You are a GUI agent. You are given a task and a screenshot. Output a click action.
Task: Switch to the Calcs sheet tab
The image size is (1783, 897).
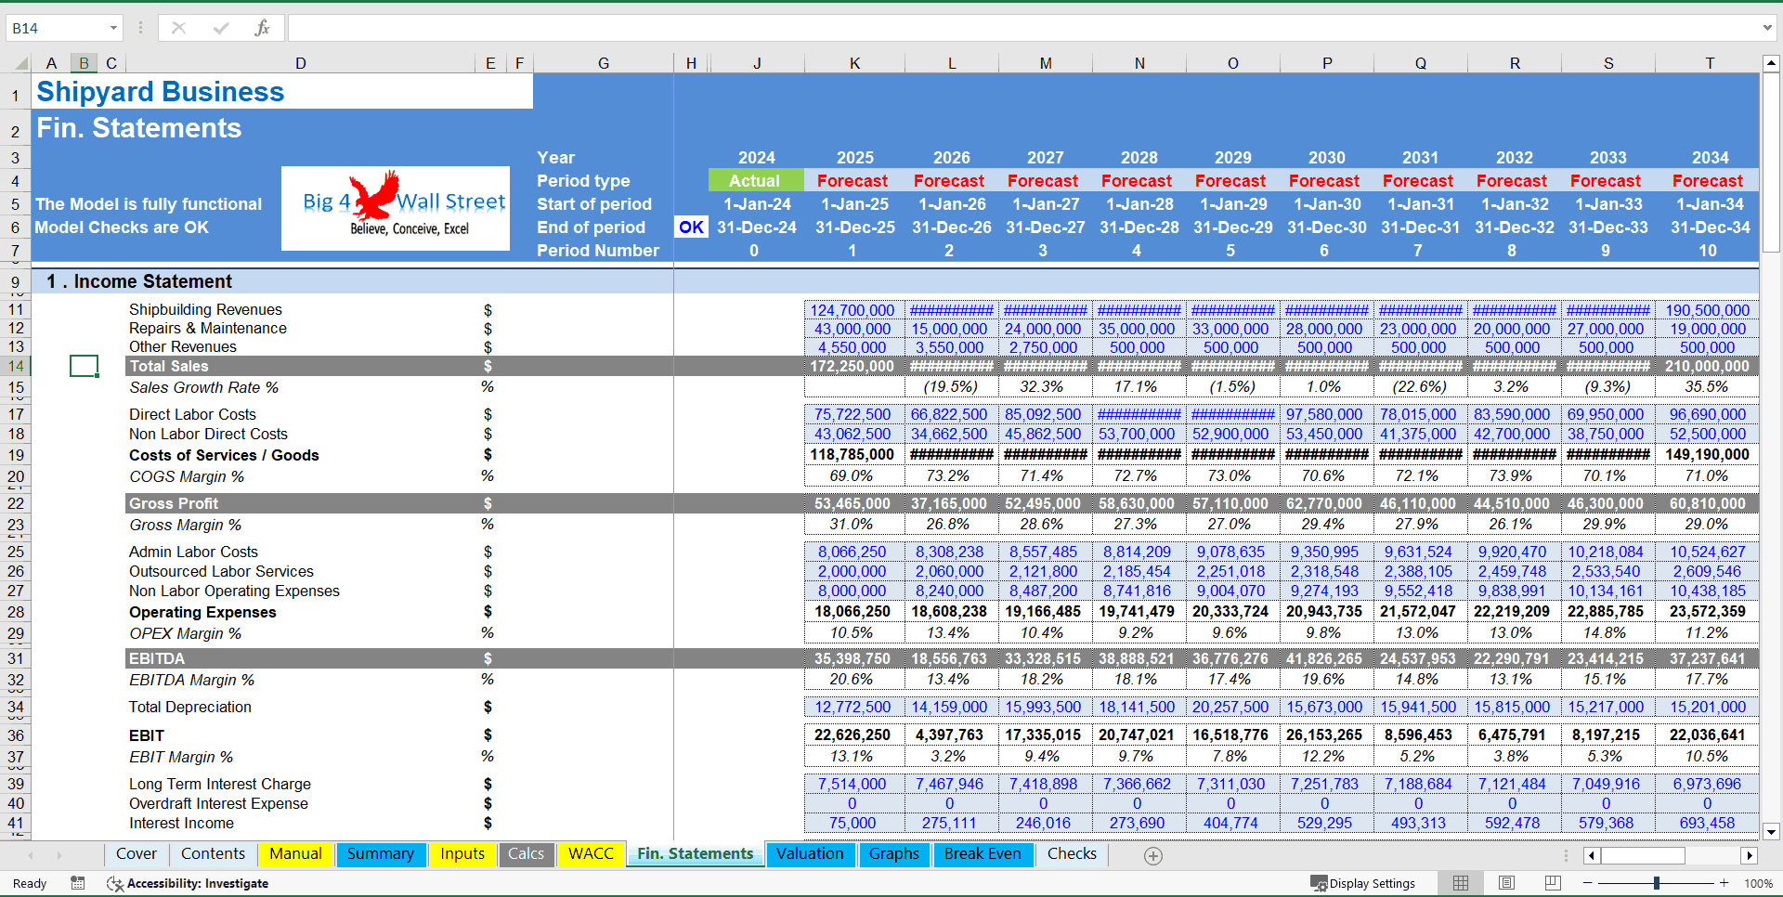(x=527, y=853)
